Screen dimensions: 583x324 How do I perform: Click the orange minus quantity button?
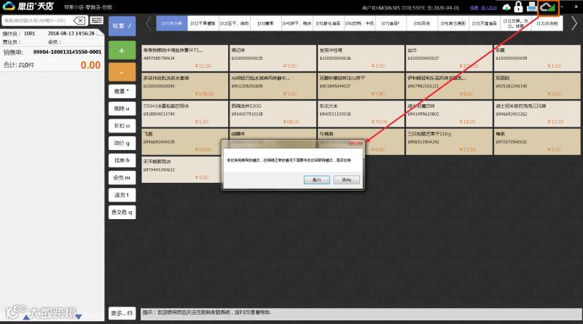tap(122, 72)
